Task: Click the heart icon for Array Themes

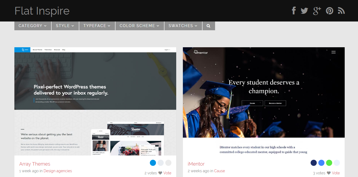Action: 160,173
